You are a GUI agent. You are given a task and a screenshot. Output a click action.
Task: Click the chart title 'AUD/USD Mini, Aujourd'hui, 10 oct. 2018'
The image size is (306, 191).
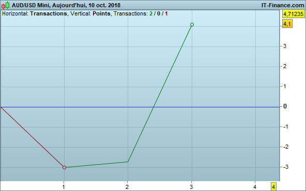point(66,5)
